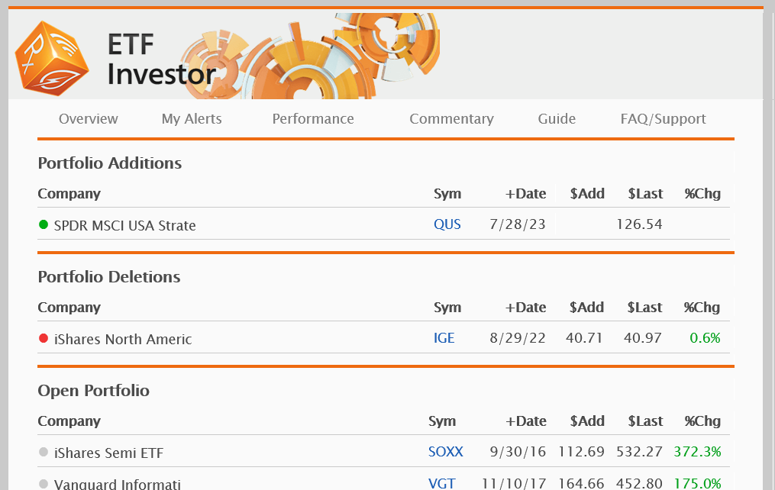Click the Portfolio Additions heading
This screenshot has height=490, width=775.
click(110, 163)
